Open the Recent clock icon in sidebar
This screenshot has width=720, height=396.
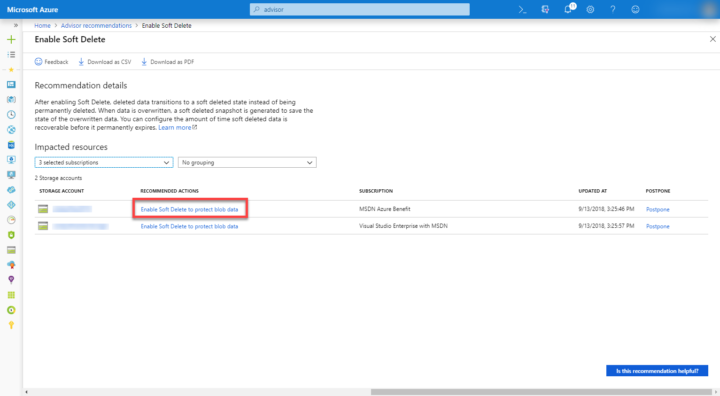(x=11, y=115)
